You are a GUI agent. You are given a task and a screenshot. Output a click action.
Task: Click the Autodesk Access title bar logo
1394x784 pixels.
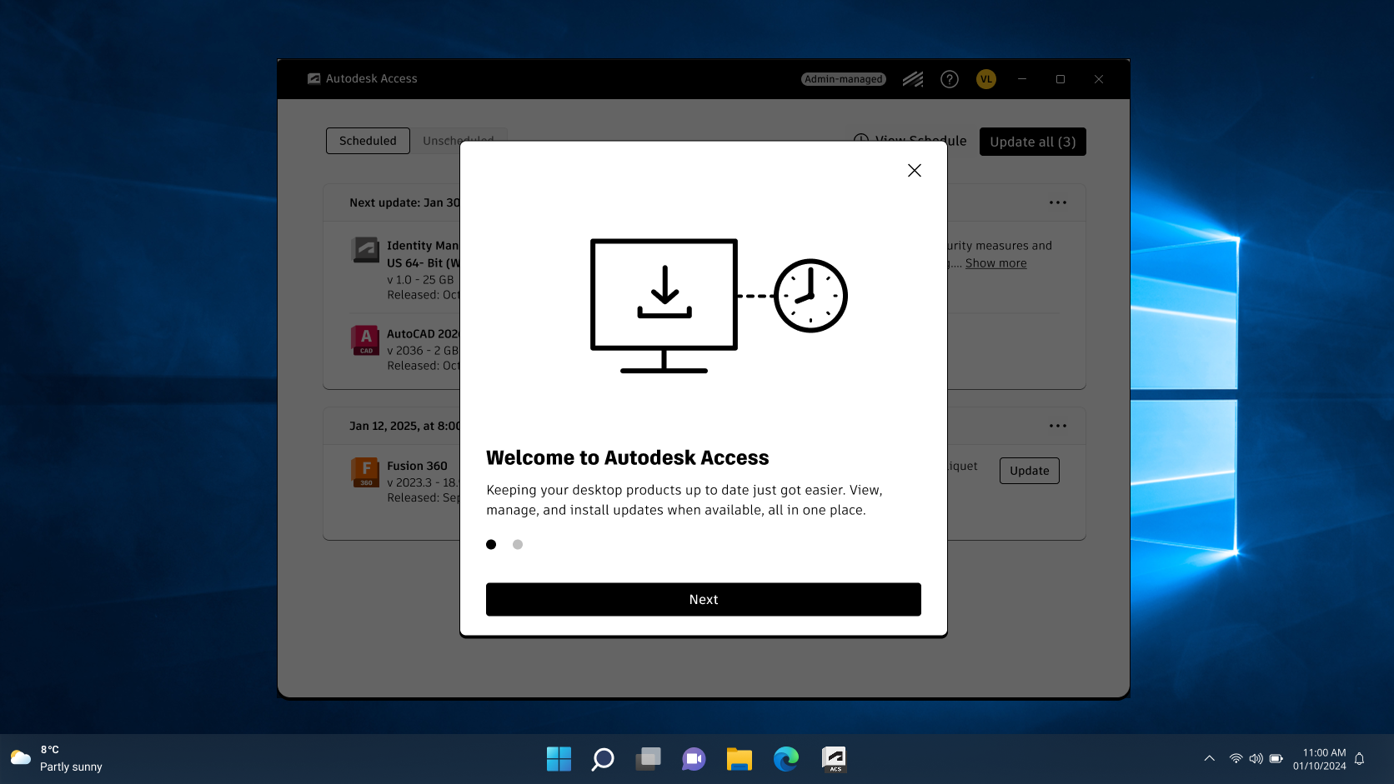pyautogui.click(x=314, y=78)
